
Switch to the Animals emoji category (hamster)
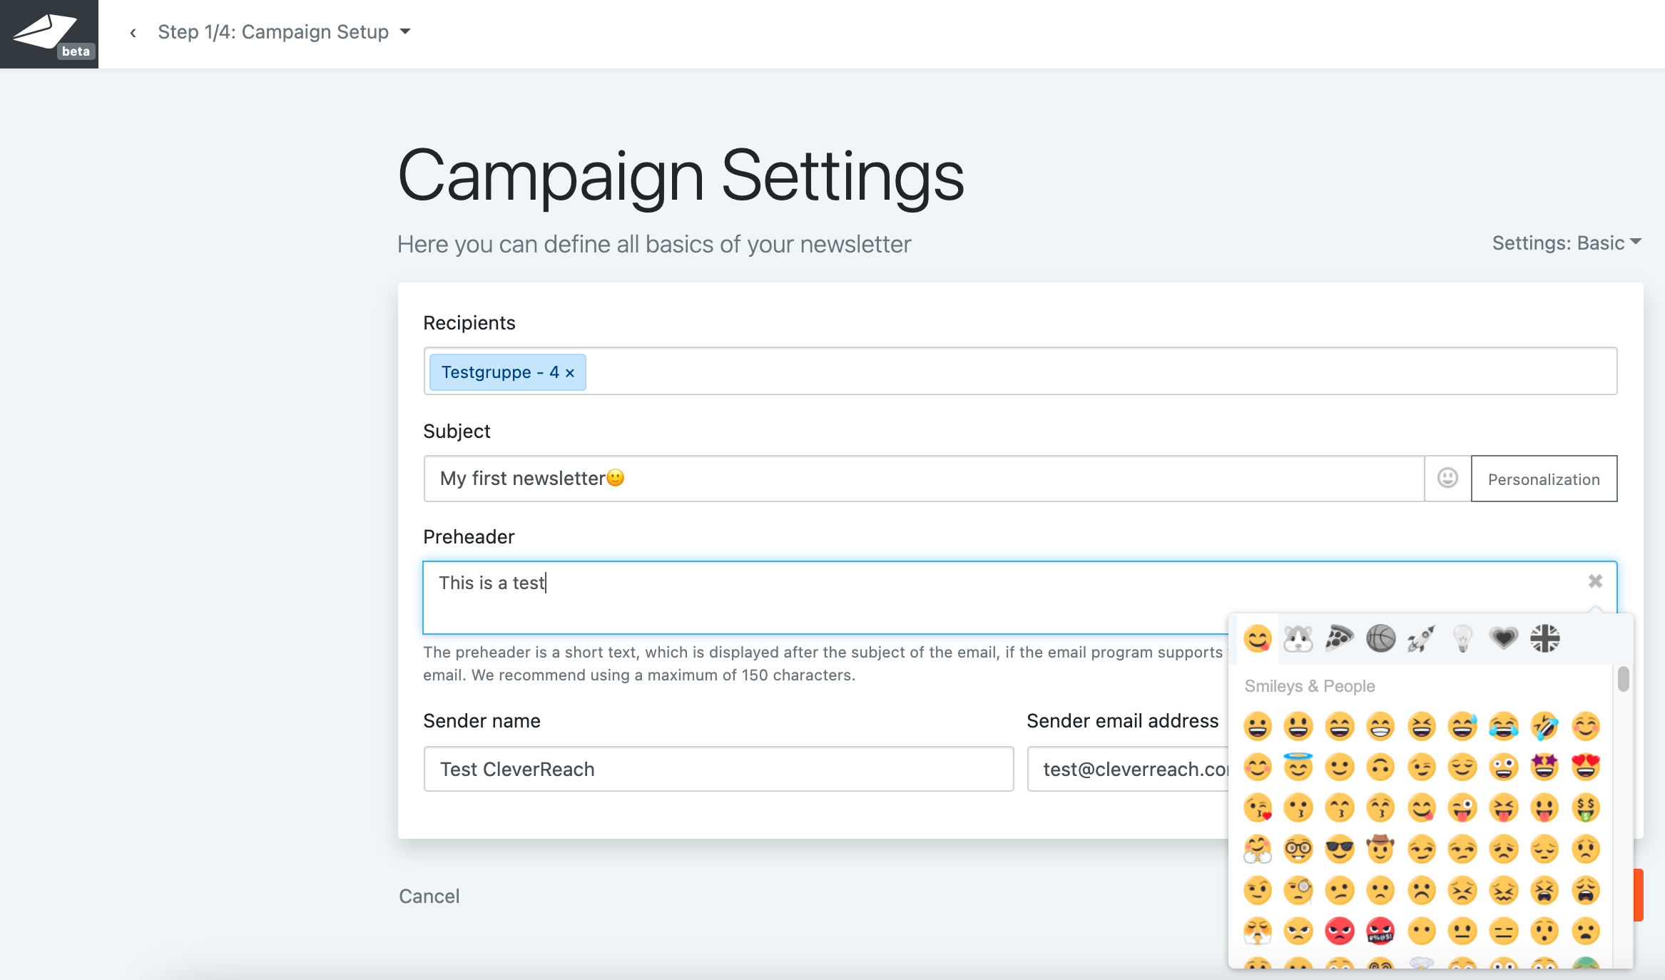coord(1298,638)
